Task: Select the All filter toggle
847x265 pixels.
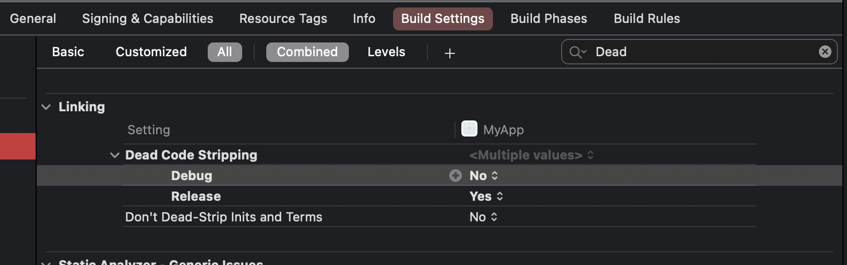Action: point(224,52)
